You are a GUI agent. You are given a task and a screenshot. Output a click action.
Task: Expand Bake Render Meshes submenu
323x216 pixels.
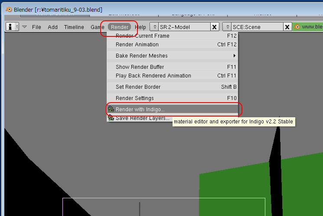(x=173, y=56)
